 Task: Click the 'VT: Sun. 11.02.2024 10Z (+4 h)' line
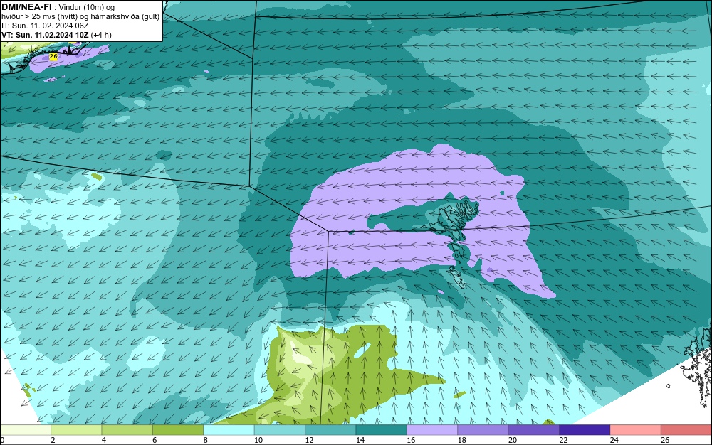pos(56,35)
